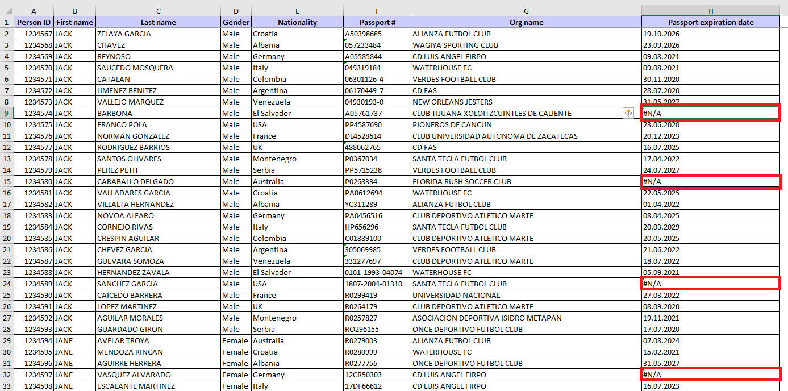
Task: Click the 'Org name' header cell
Action: [x=526, y=22]
